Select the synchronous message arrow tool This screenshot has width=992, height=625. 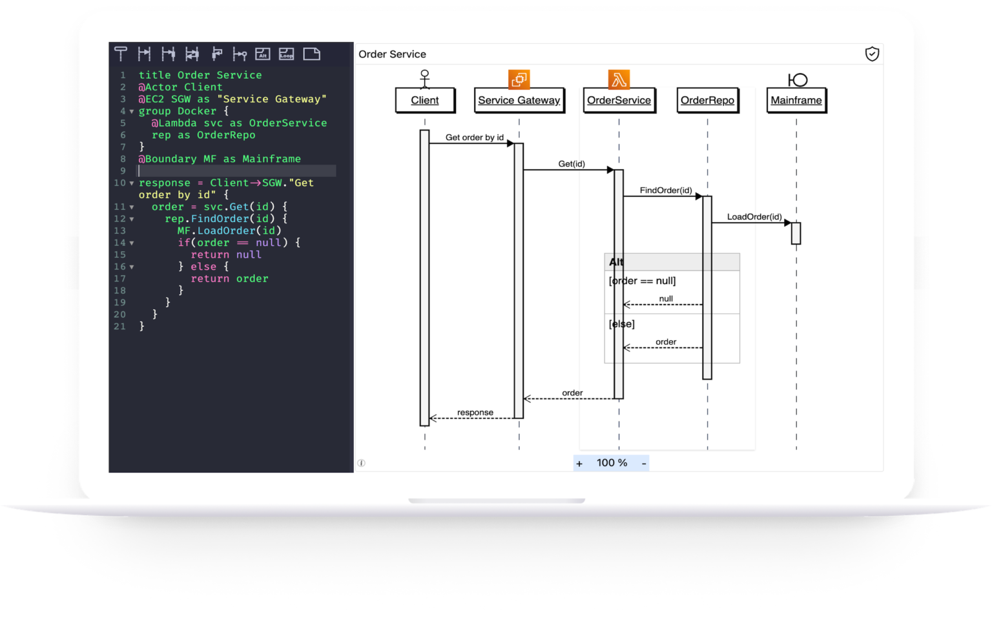tap(145, 54)
